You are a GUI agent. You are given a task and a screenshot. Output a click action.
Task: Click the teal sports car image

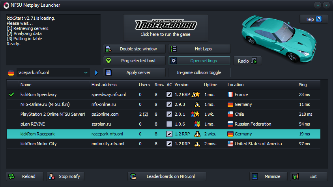point(279,39)
